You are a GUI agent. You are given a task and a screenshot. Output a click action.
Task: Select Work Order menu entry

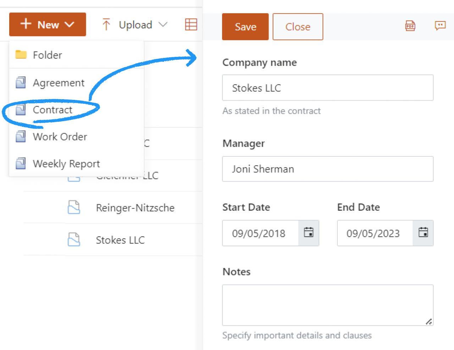60,137
